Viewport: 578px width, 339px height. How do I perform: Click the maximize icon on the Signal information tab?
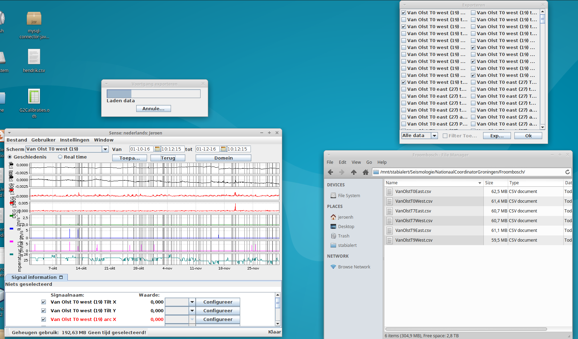click(x=61, y=277)
